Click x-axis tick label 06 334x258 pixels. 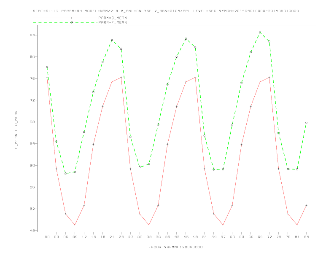[66, 237]
